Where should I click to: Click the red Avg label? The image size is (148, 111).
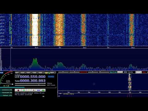[x=144, y=72]
